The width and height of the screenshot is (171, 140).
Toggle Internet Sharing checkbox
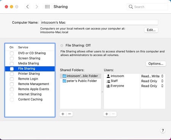12,94
